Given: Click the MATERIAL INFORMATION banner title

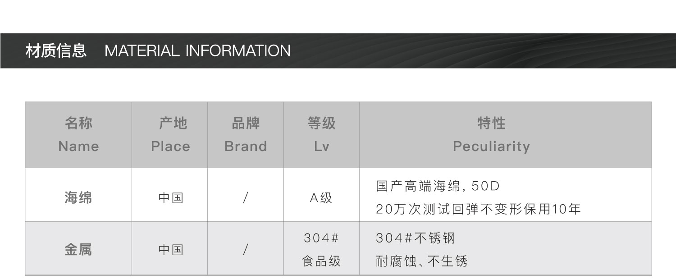Looking at the screenshot, I should [x=197, y=50].
